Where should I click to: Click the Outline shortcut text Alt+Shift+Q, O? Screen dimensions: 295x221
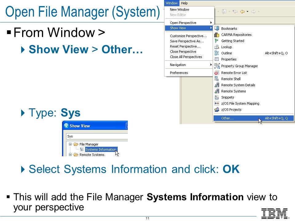(x=276, y=53)
